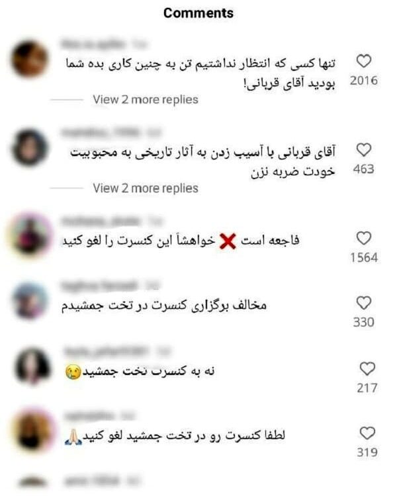Image resolution: width=397 pixels, height=496 pixels.
Task: Open avatar beside the crying emoji comment
Action: 32,366
